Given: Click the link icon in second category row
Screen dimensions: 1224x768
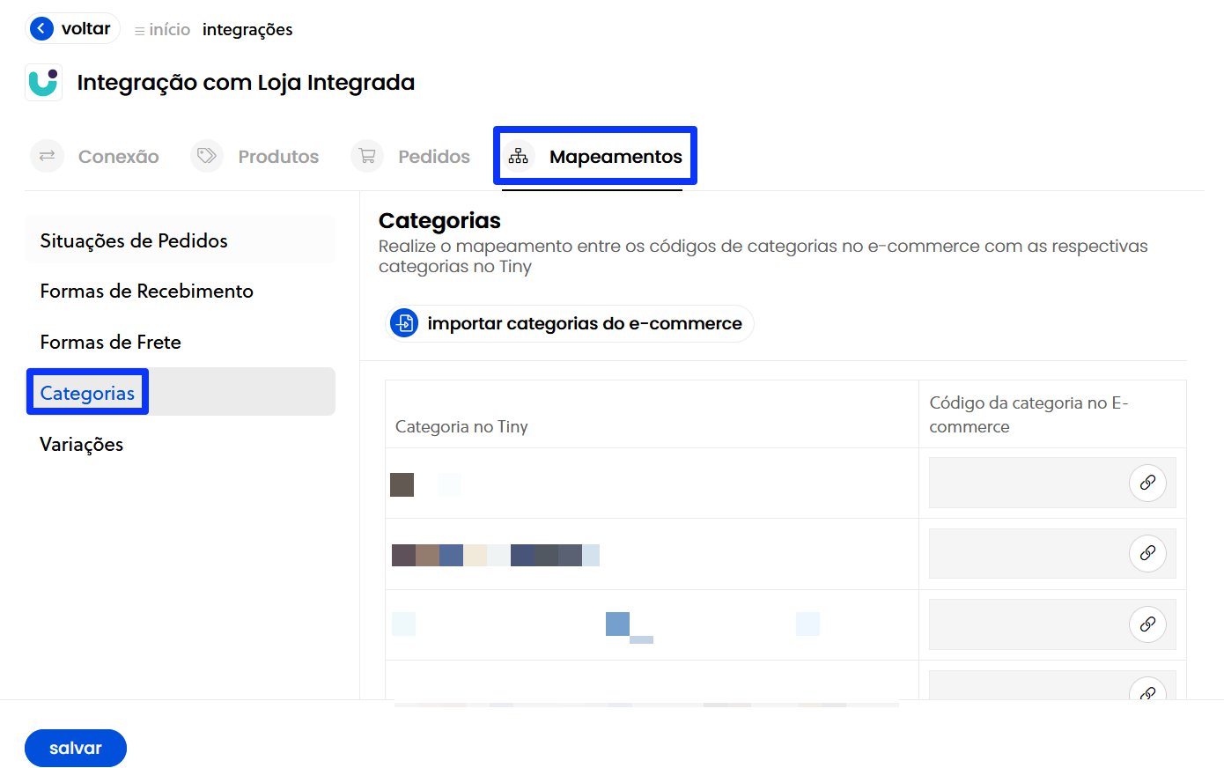Looking at the screenshot, I should pyautogui.click(x=1147, y=553).
